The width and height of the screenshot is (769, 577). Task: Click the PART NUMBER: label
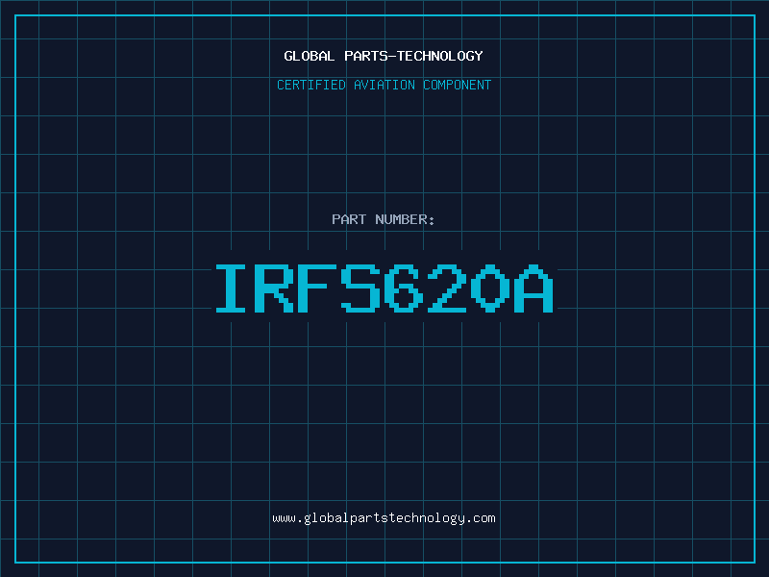coord(384,219)
